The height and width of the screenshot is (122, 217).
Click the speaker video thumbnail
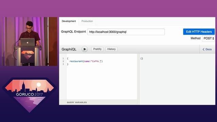(x=30, y=41)
